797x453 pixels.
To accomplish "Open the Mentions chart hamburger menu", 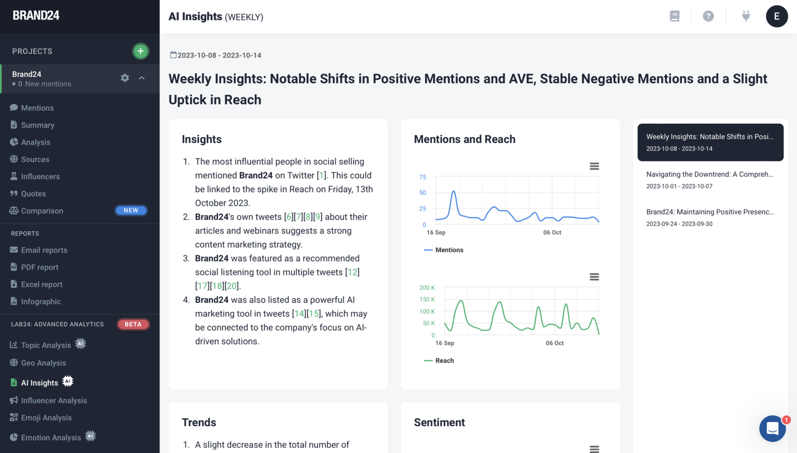I will coord(594,166).
